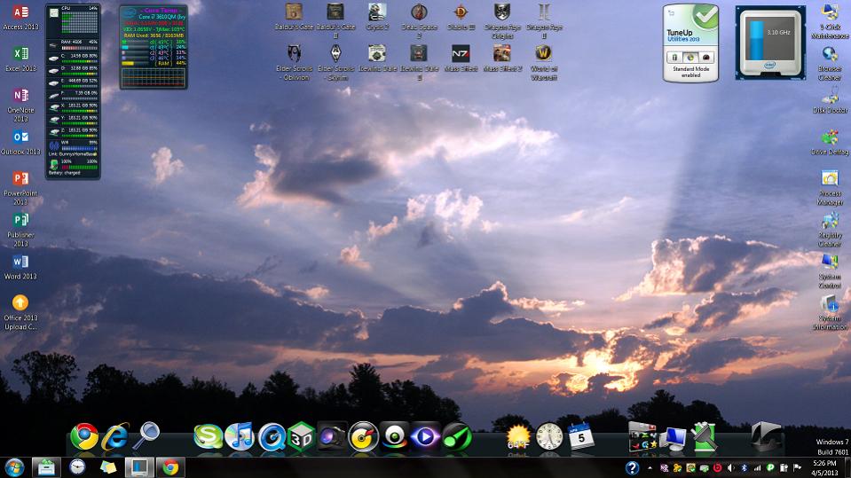This screenshot has height=478, width=851.
Task: Launch QuickTime Player from the dock
Action: tap(271, 437)
